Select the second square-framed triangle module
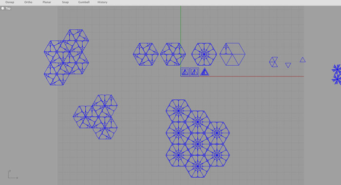 pyautogui.click(x=194, y=72)
